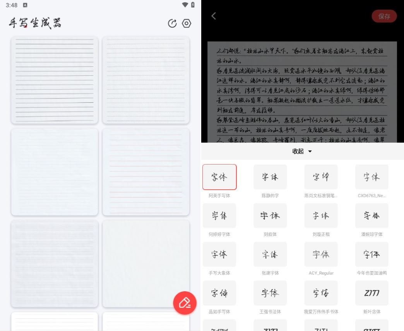
Task: Select the 阿美手写体 font sample
Action: 219,177
